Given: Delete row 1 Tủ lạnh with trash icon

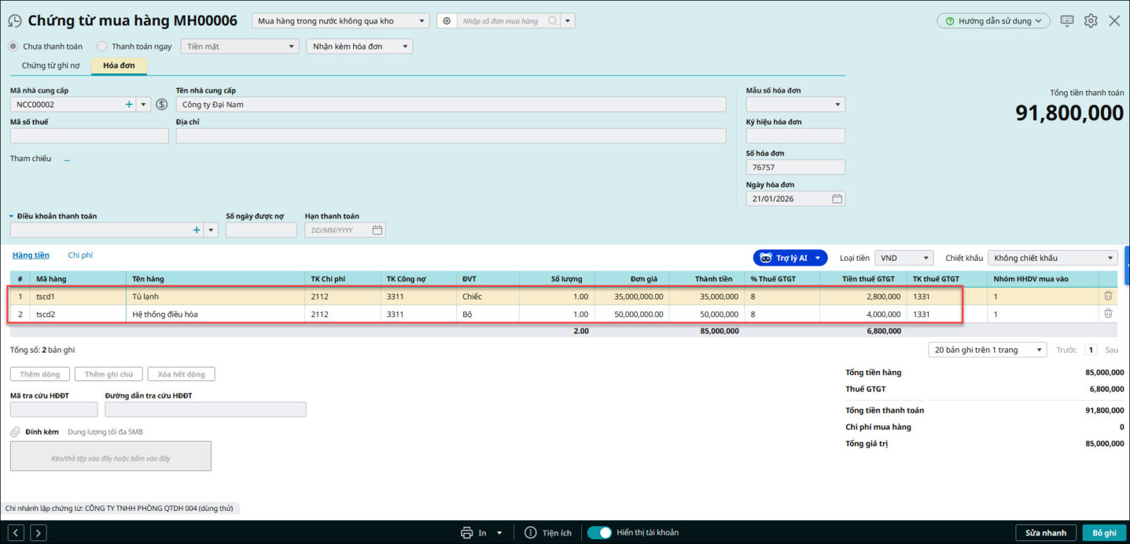Looking at the screenshot, I should coord(1108,296).
